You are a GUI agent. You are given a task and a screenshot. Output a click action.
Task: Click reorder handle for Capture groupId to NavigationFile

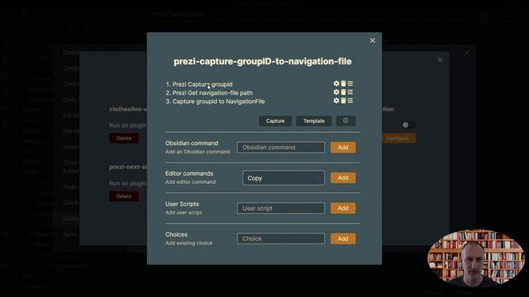[x=350, y=101]
